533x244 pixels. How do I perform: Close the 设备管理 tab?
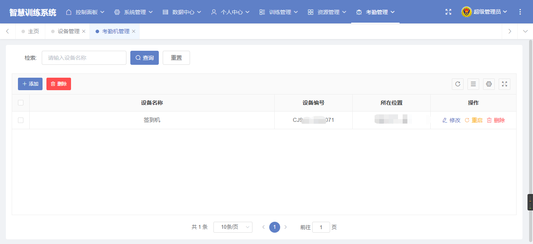point(84,32)
